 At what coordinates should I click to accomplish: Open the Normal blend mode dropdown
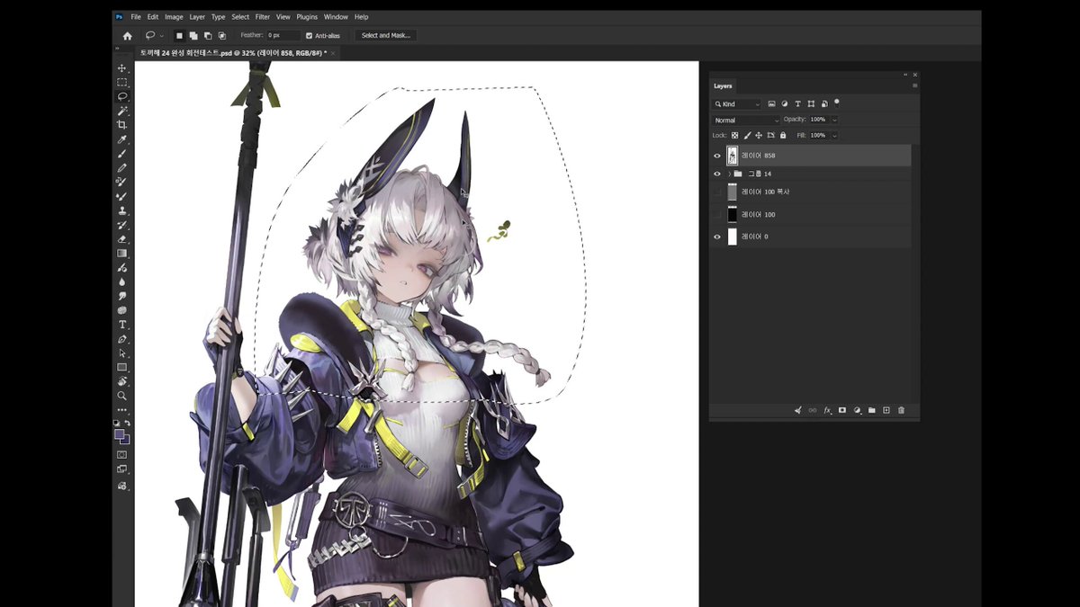(746, 120)
